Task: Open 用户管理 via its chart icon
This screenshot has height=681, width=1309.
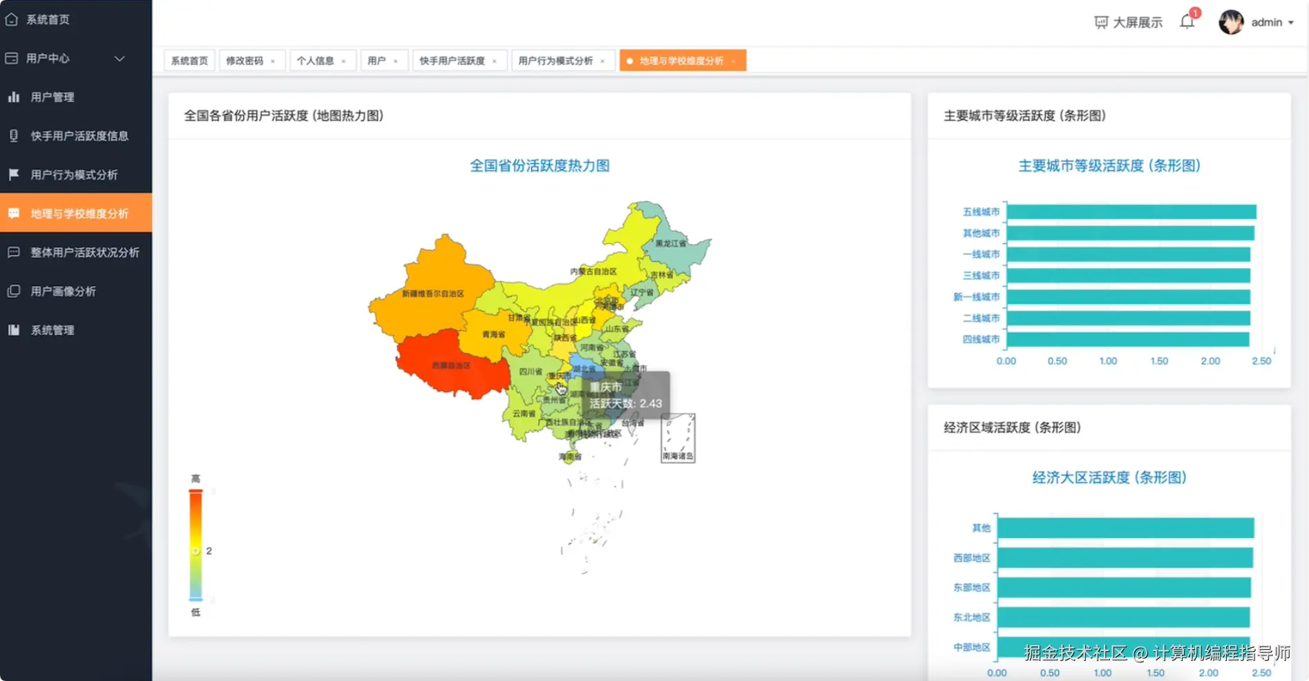Action: coord(14,97)
